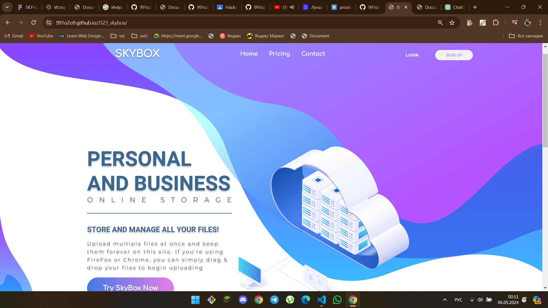Open the Home navigation link
The width and height of the screenshot is (548, 308).
[x=249, y=54]
